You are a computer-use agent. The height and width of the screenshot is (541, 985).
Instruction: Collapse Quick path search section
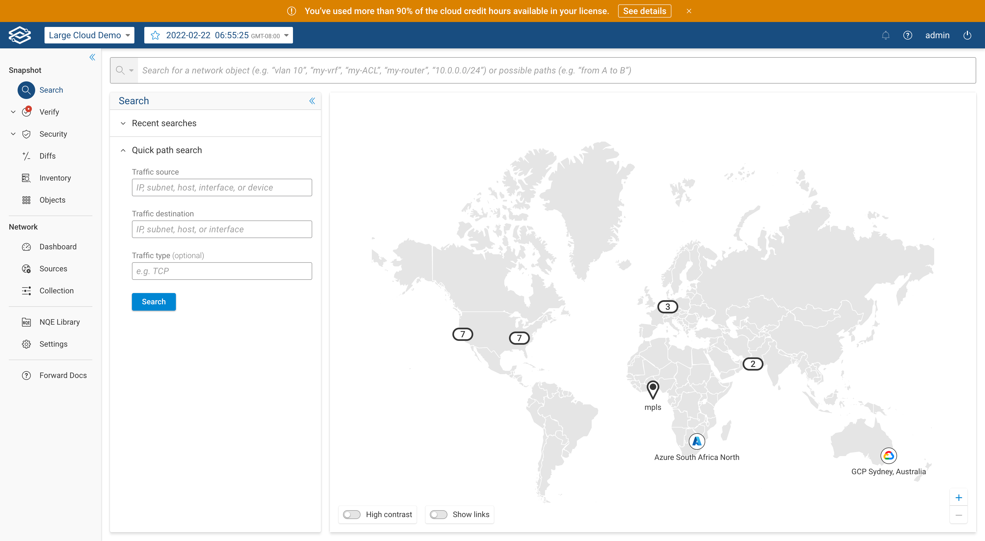tap(123, 150)
